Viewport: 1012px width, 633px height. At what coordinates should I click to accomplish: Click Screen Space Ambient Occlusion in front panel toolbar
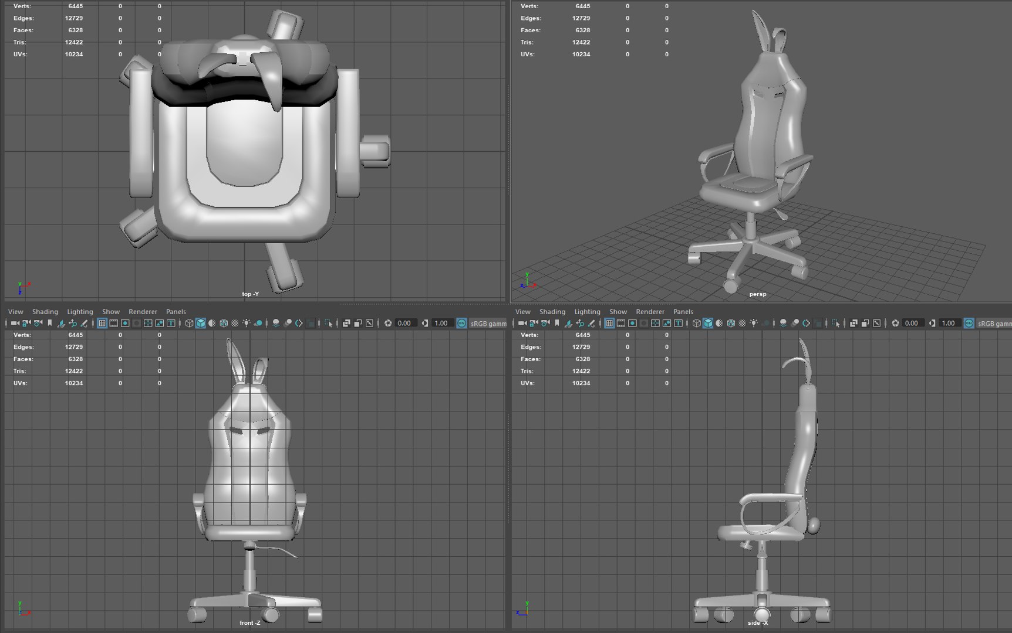pos(276,323)
